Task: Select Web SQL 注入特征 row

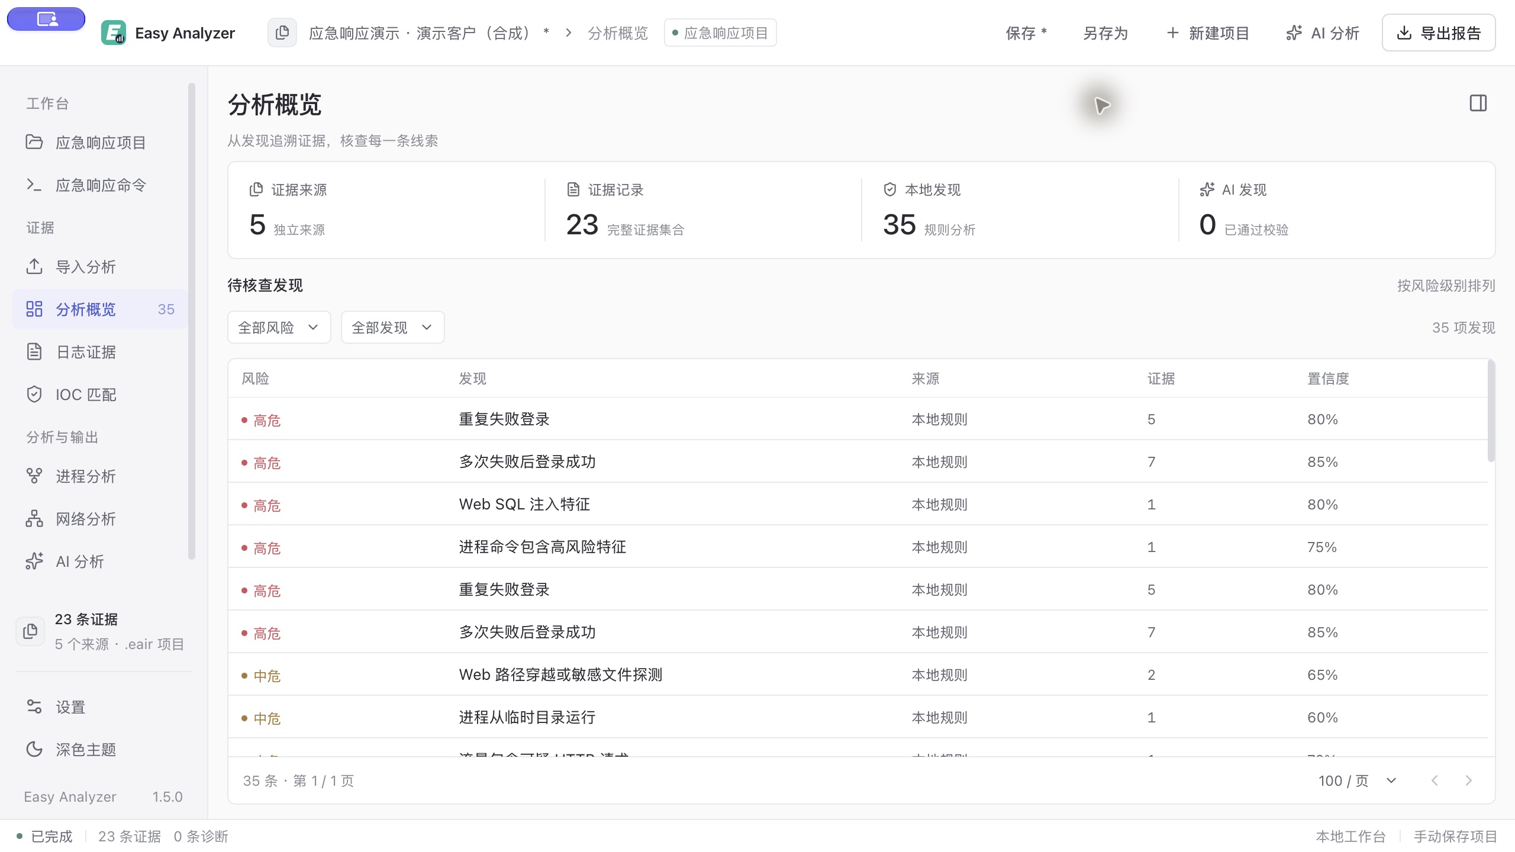Action: 858,504
